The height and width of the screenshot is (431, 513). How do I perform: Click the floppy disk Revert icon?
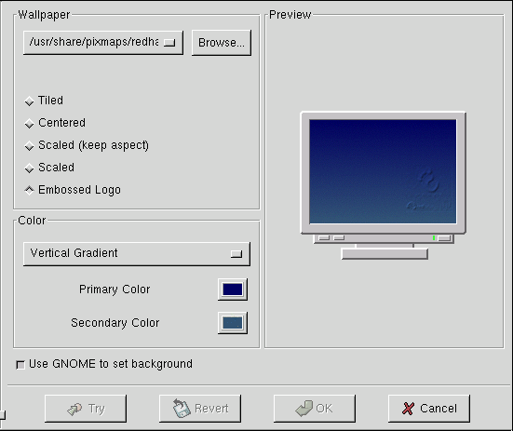point(181,408)
